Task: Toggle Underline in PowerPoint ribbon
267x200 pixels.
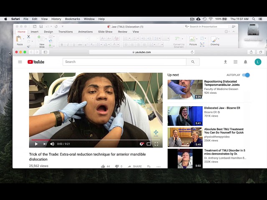Action: (x=74, y=45)
